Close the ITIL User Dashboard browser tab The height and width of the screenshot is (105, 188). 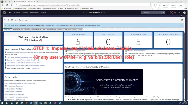point(34,1)
